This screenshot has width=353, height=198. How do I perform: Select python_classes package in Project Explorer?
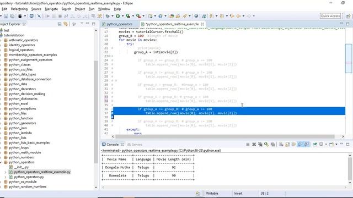pyautogui.click(x=20, y=65)
